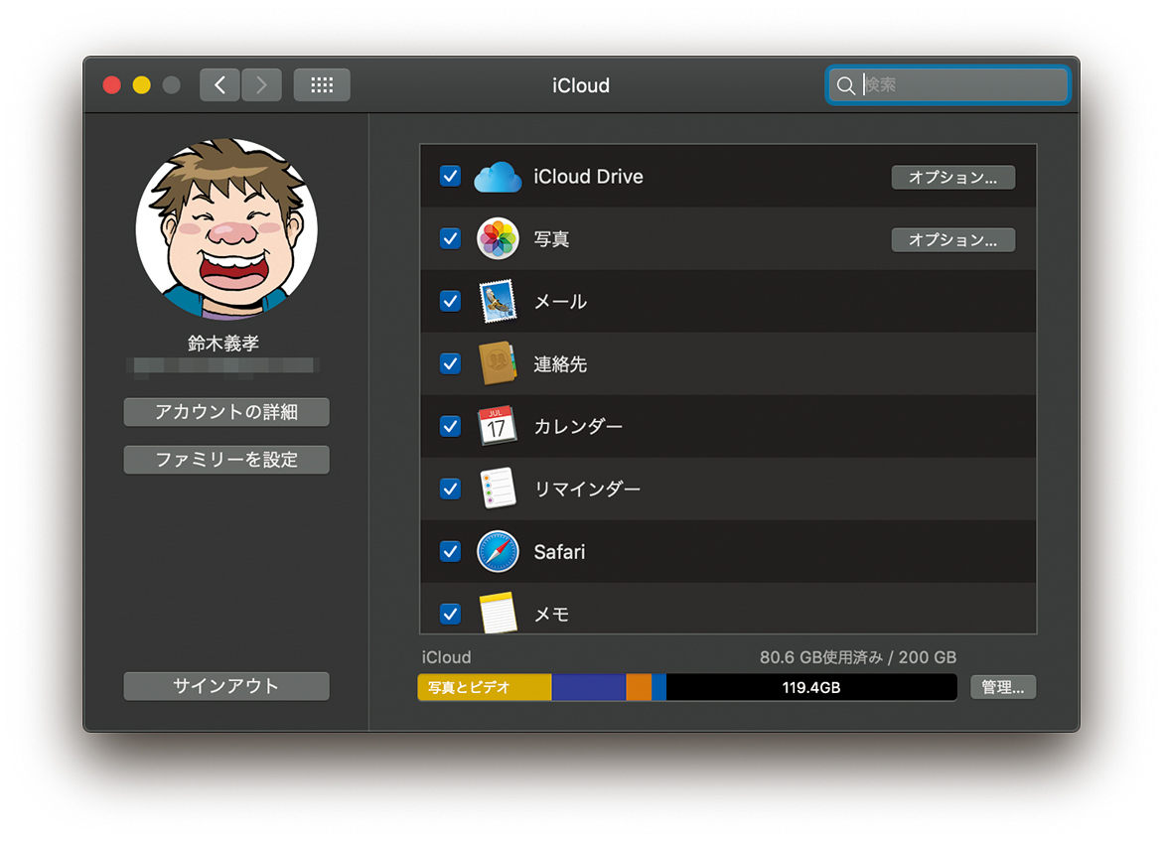
Task: Click the Contacts (連絡先) book icon
Action: pos(498,364)
